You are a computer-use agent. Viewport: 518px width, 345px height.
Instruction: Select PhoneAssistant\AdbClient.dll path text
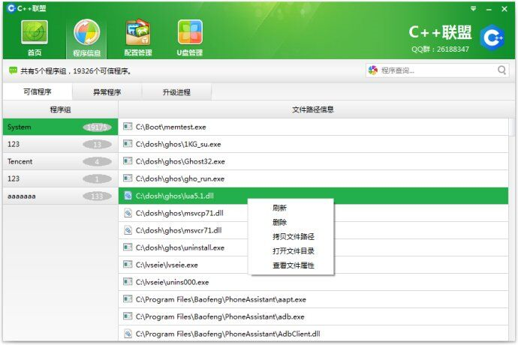point(228,334)
